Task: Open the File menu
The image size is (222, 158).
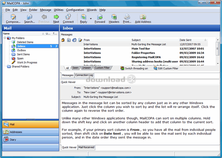Action: pos(8,10)
